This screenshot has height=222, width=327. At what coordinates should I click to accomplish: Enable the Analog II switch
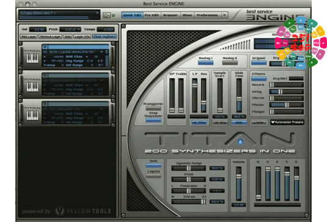coord(230,62)
